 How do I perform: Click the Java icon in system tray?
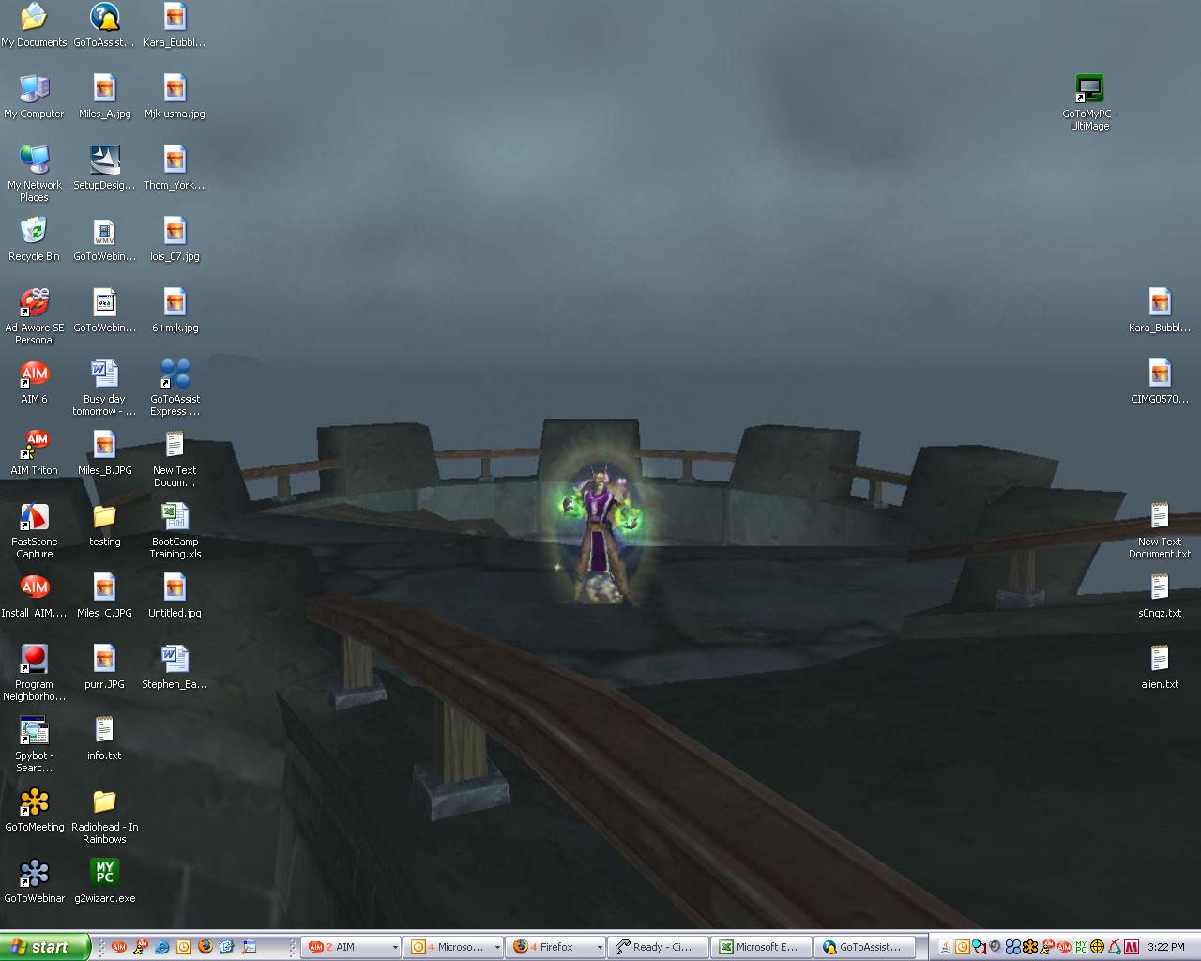[x=945, y=947]
